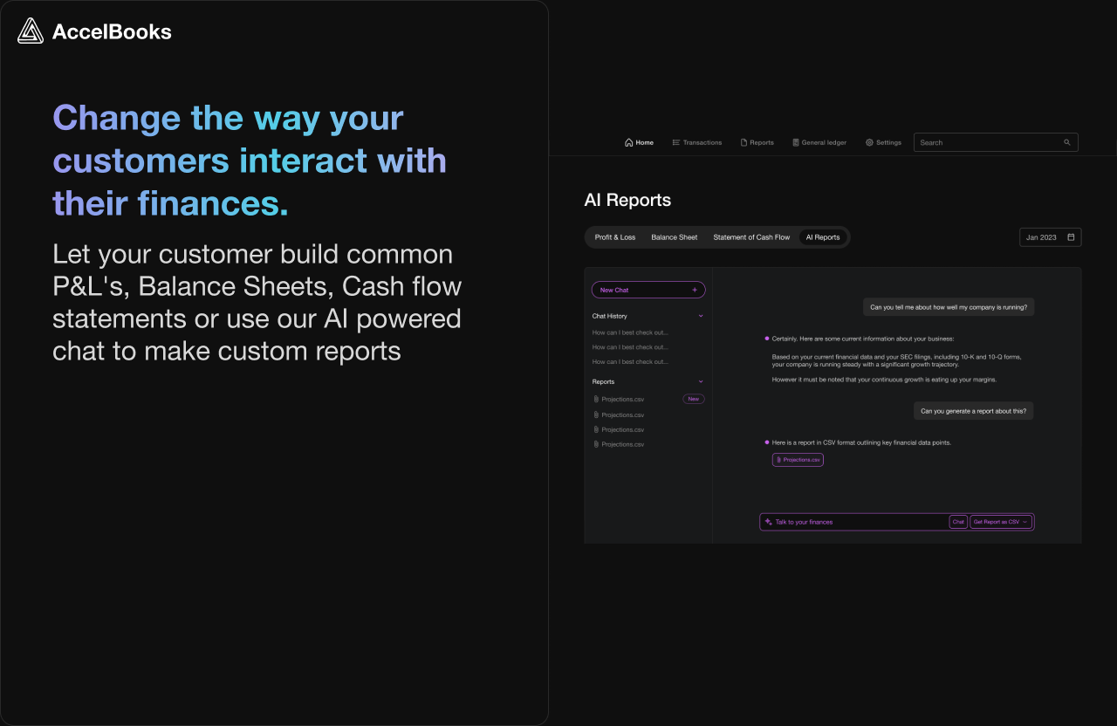Click the AccelBooks brand name
This screenshot has height=726, width=1117.
[112, 32]
